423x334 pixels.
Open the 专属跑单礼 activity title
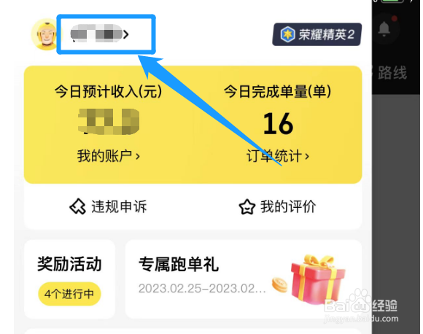point(179,264)
